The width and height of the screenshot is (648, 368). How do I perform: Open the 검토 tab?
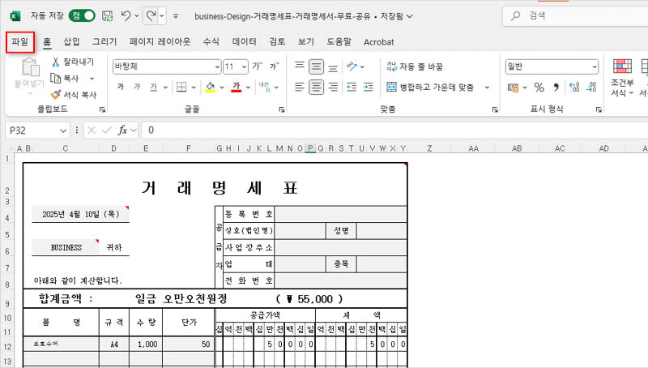click(277, 42)
